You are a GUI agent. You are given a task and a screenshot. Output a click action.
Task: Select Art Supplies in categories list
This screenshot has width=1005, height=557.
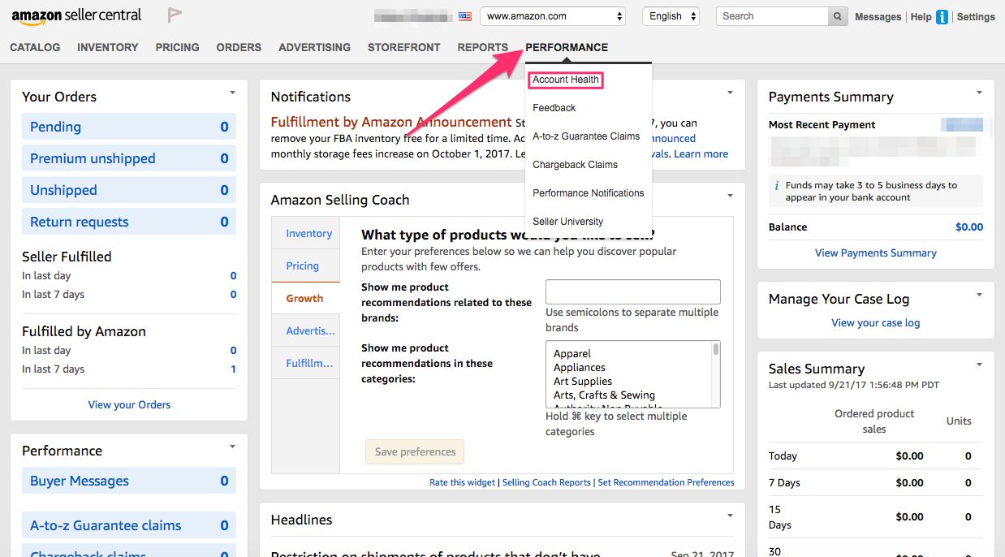[583, 381]
